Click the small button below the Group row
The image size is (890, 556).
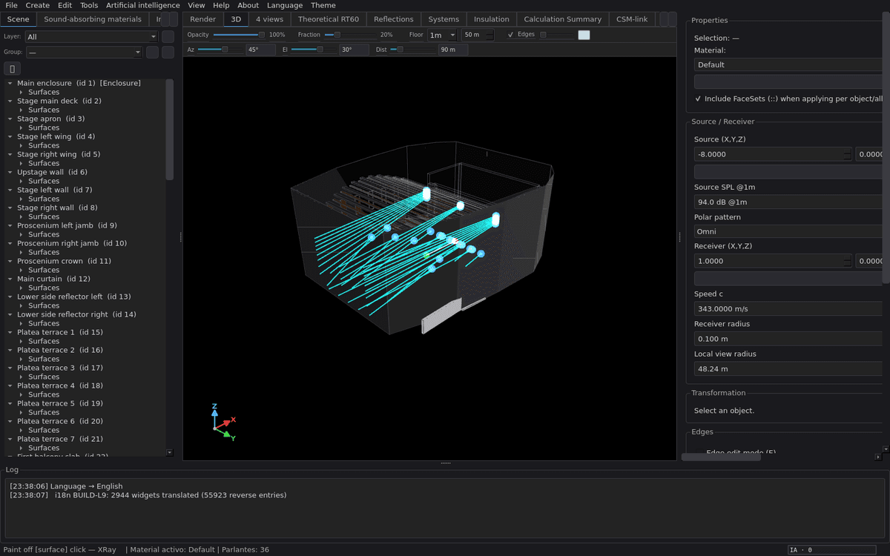pos(12,69)
